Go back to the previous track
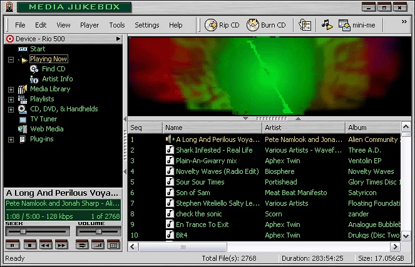Screen dimensions: 415x267 [45, 244]
